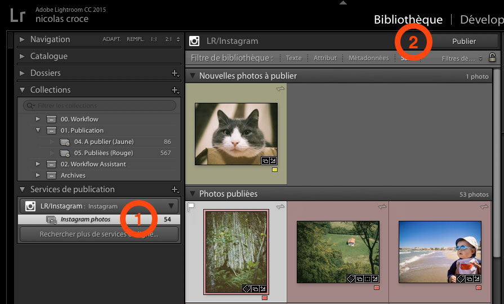Click the Instagram logo next to LR/Instagram header

coord(194,41)
